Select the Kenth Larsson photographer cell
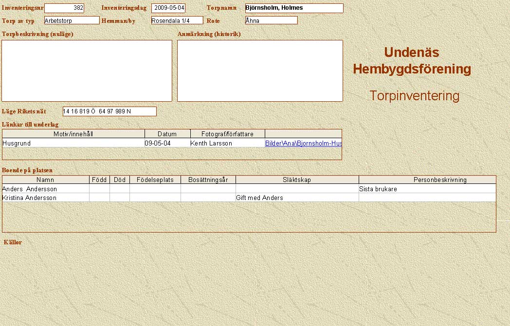Screen dimensions: 510x326 pyautogui.click(x=227, y=144)
